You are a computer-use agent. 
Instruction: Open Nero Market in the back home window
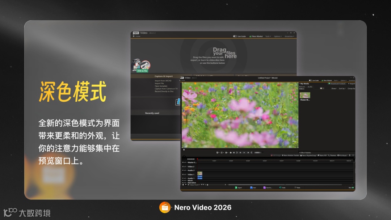[256, 37]
